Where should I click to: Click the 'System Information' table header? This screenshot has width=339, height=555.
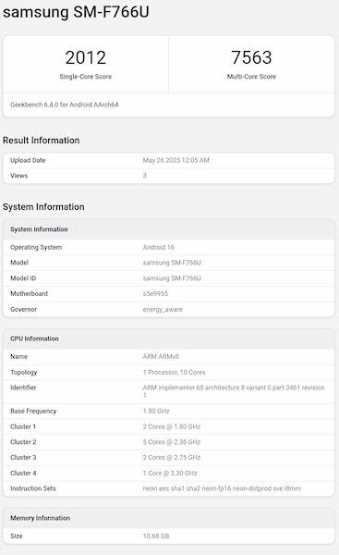39,229
